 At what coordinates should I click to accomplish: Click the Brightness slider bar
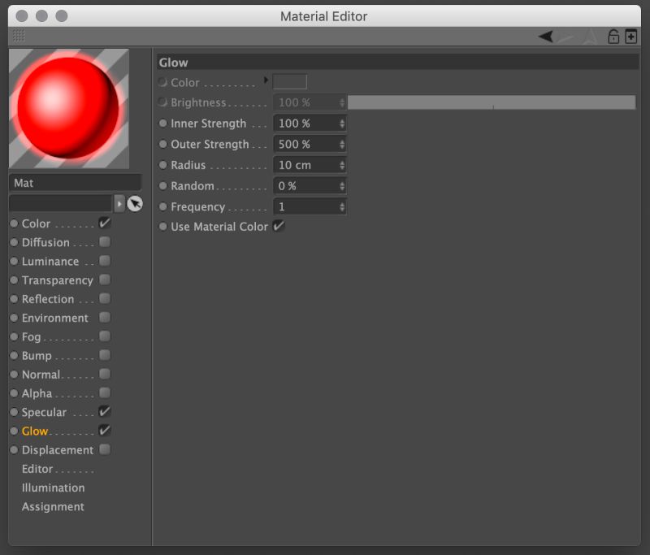click(492, 102)
